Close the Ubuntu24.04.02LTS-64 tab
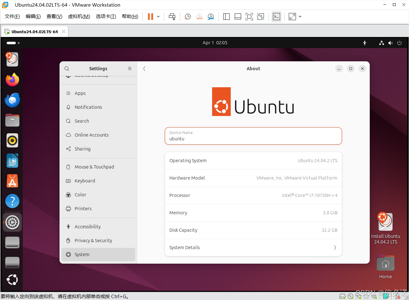 (64, 32)
